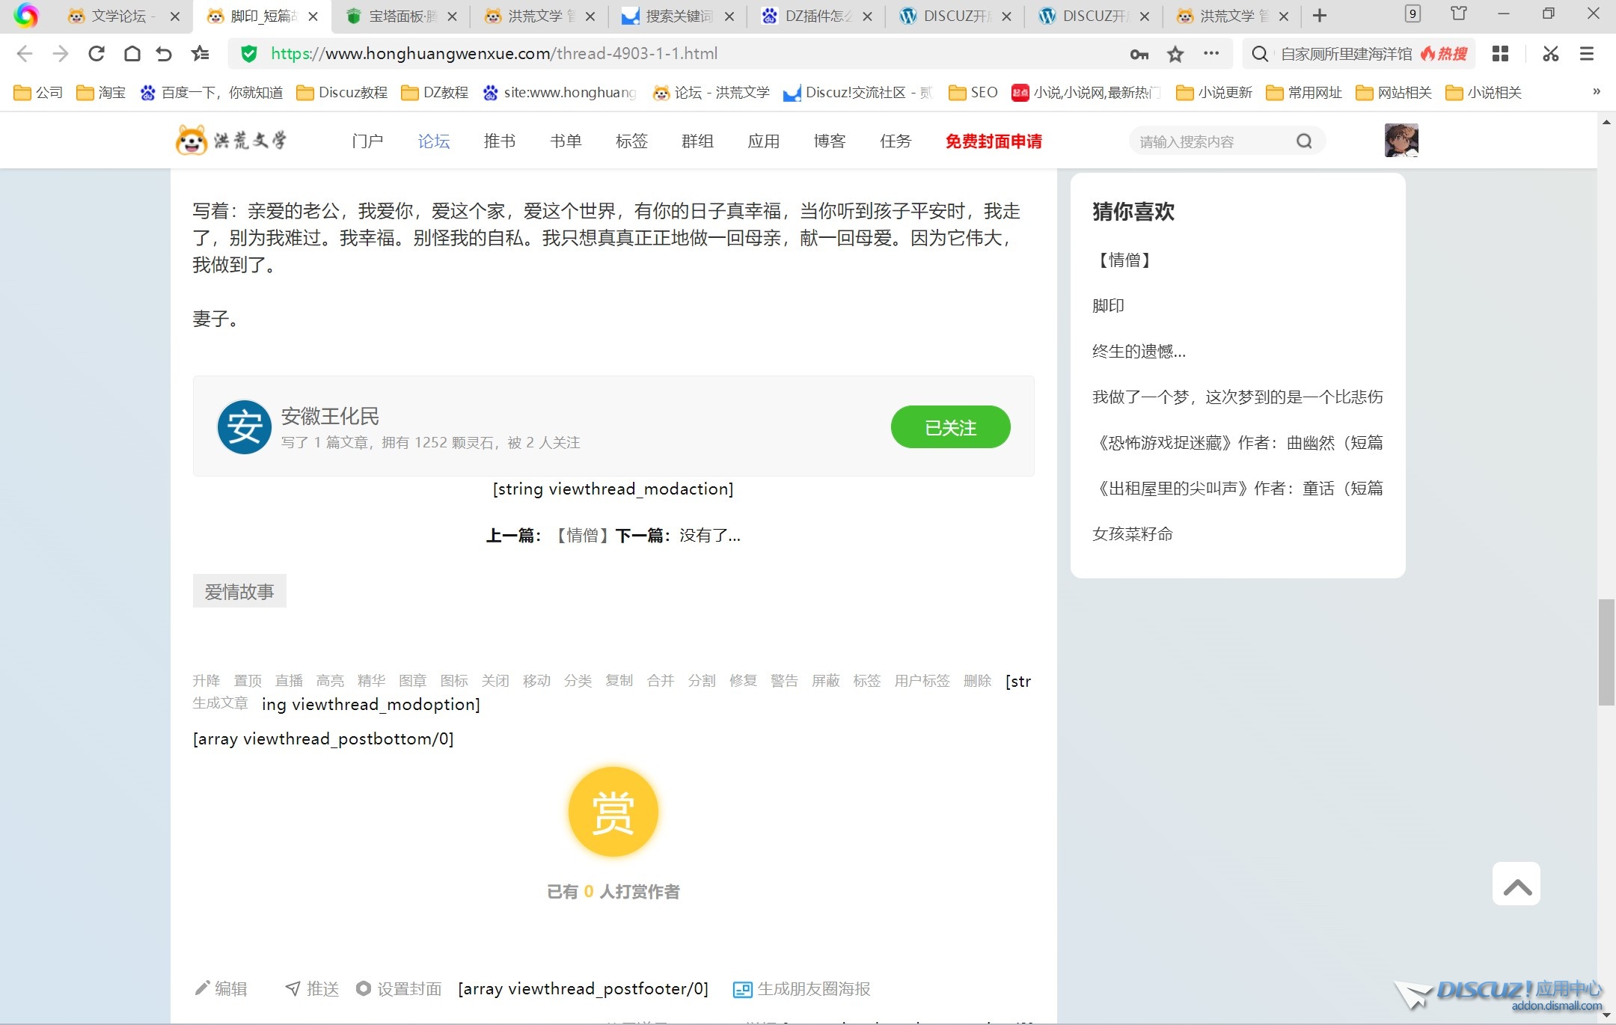Click the user avatar next to search bar
This screenshot has height=1025, width=1616.
point(1402,140)
